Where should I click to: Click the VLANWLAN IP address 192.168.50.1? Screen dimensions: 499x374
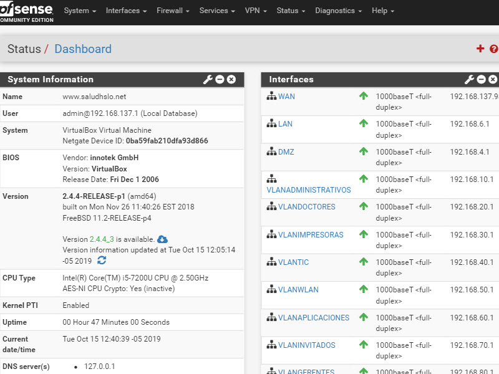(472, 289)
